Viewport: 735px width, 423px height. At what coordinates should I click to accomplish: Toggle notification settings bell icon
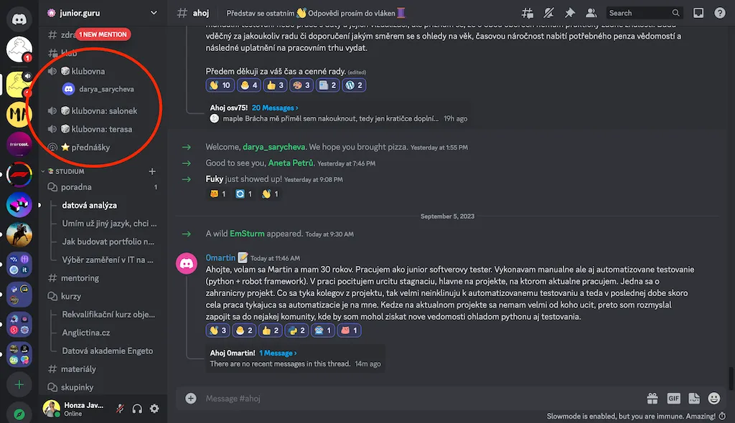[x=548, y=13]
